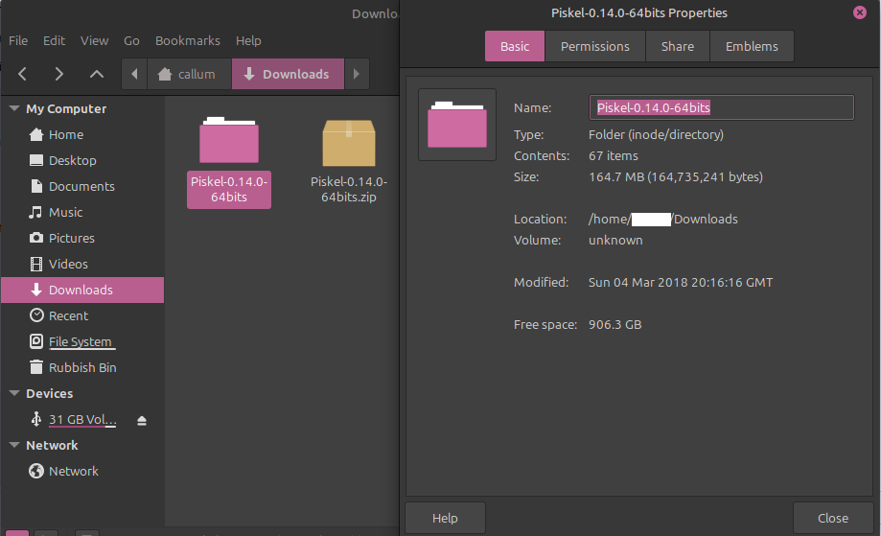
Task: Select the Piskel-0.14.0-64bits.zip archive icon
Action: 349,143
